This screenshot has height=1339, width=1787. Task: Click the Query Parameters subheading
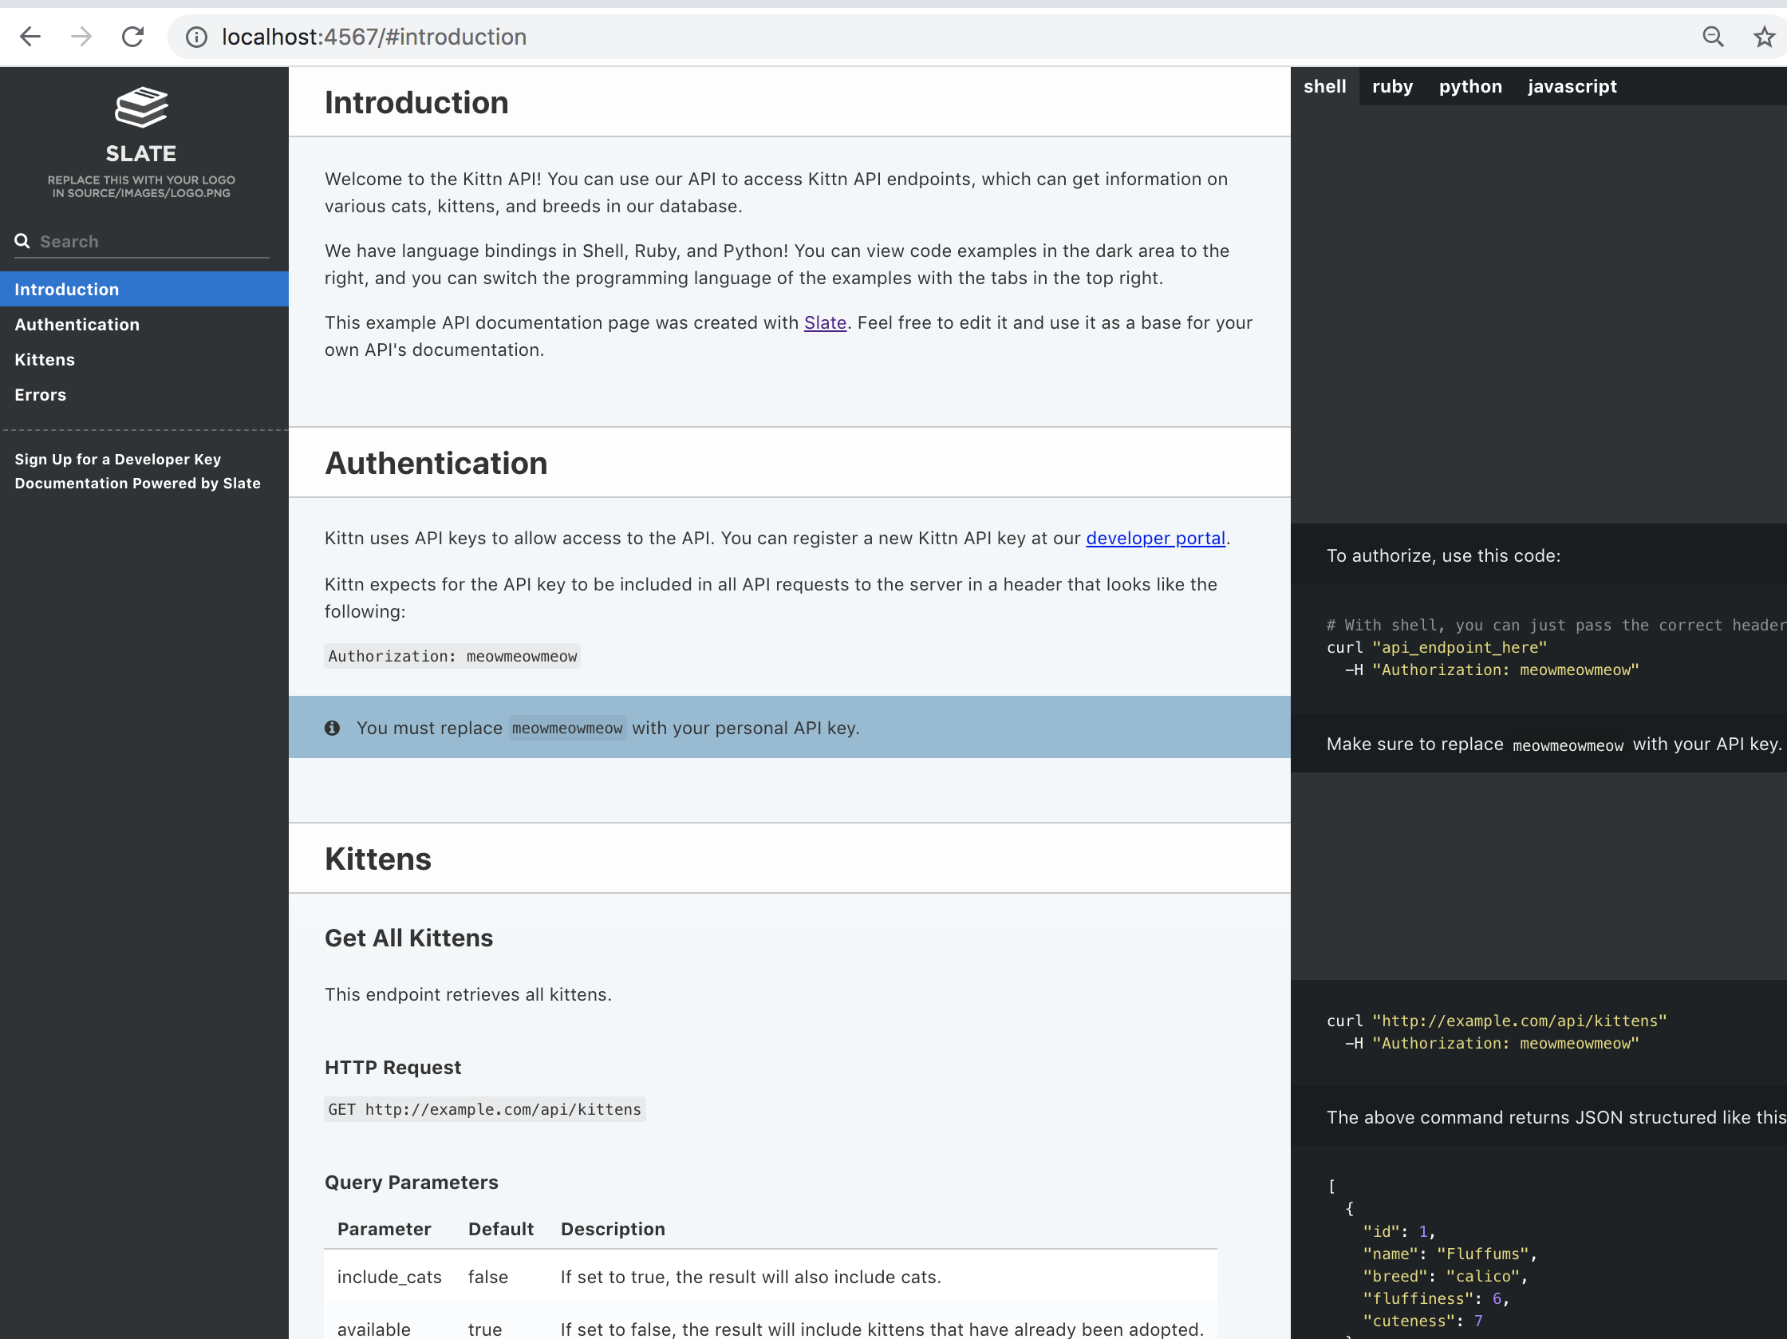(x=411, y=1183)
